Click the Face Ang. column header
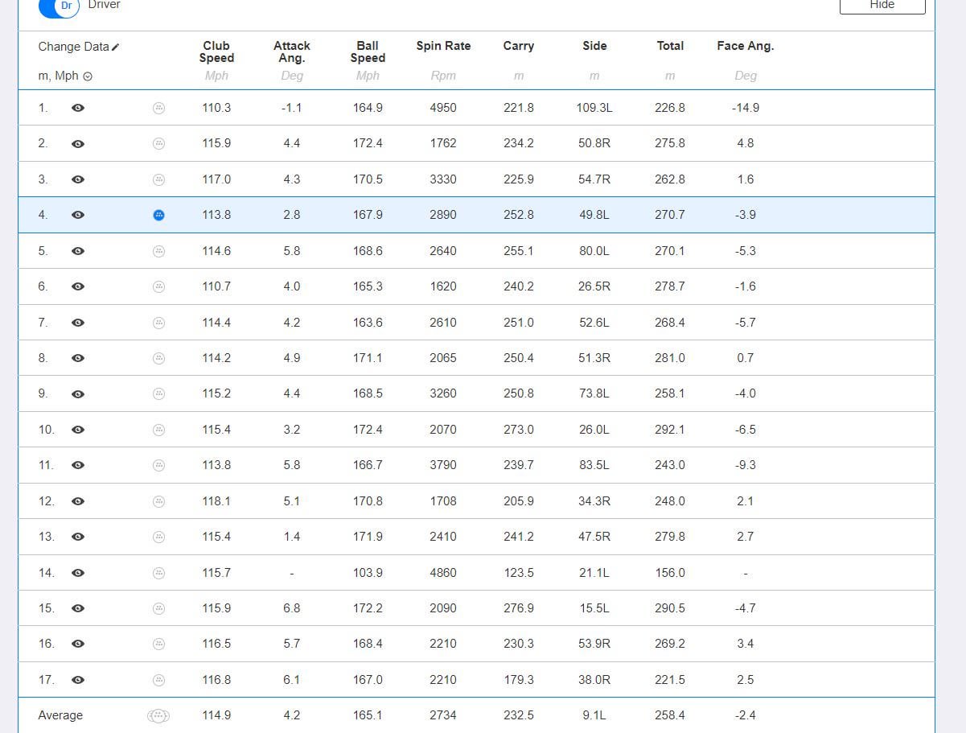The width and height of the screenshot is (966, 733). pyautogui.click(x=745, y=47)
